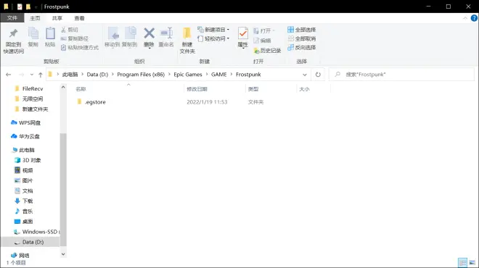
Task: Open 3D 对象 in navigation pane
Action: coord(28,160)
